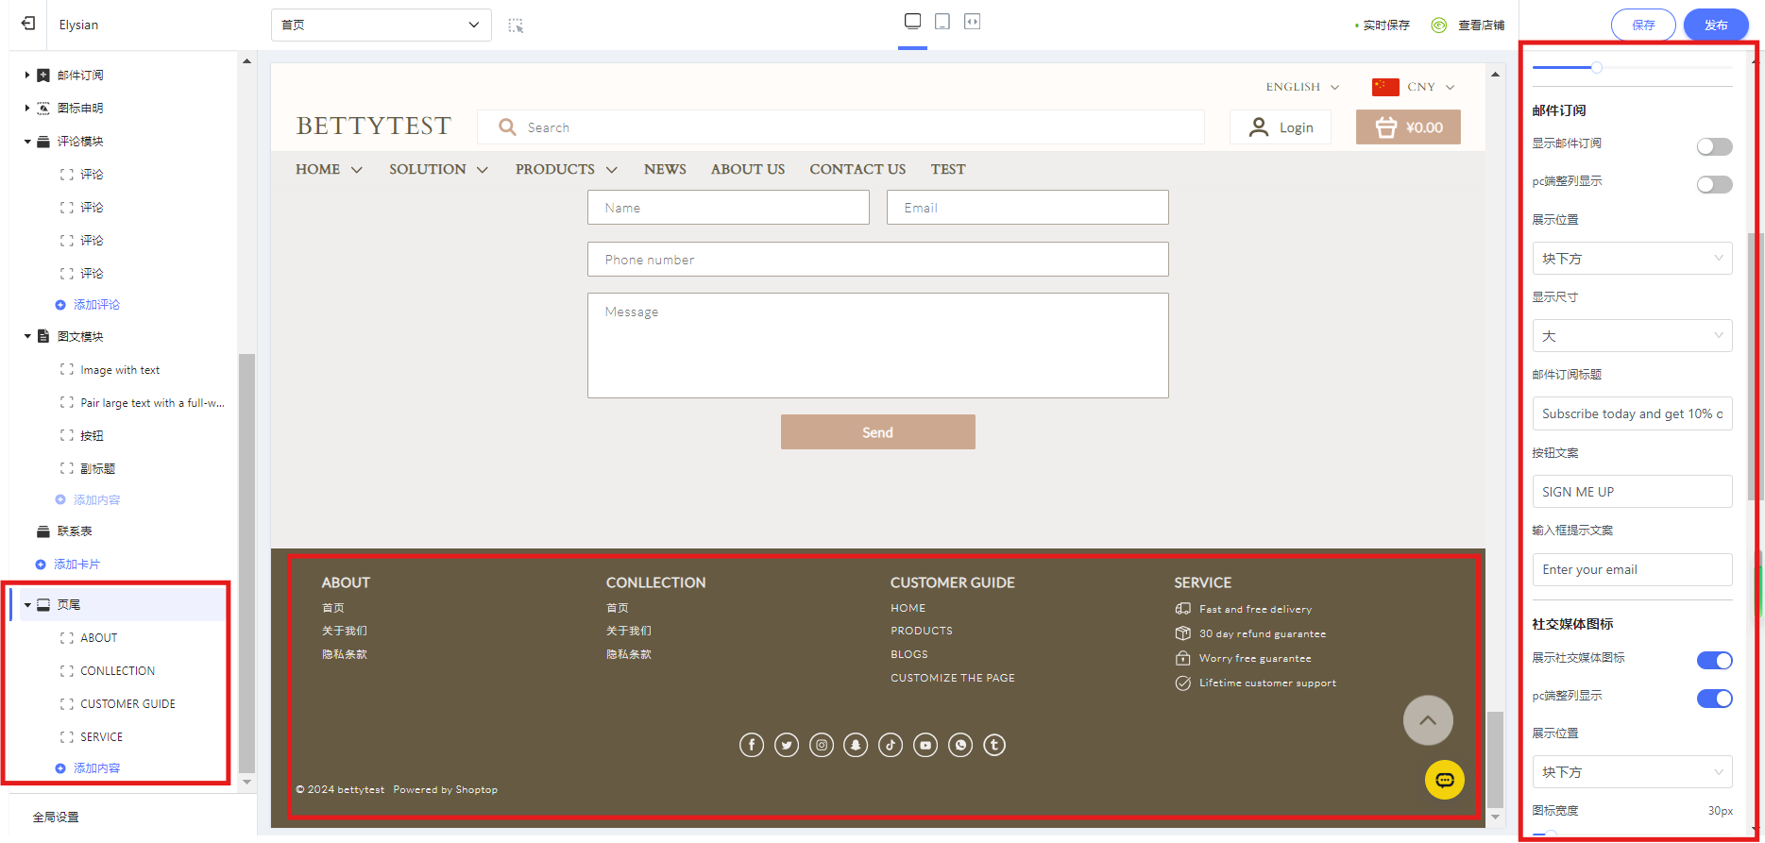Screen dimensions: 1765x843
Task: Click the fullscreen width preview icon
Action: [972, 22]
